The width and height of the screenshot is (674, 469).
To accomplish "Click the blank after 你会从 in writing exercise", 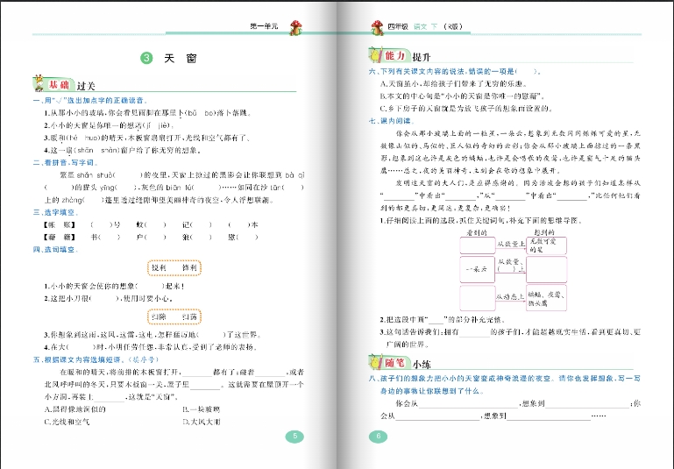I will point(456,402).
